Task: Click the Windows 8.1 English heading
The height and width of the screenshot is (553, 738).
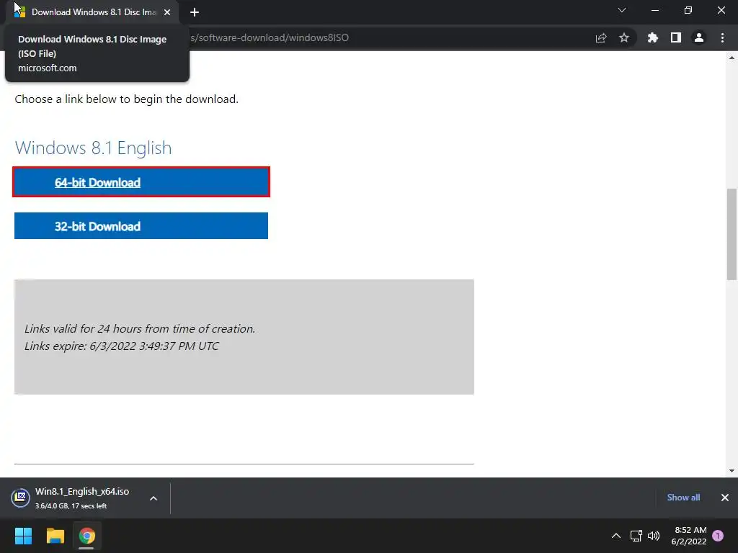Action: (93, 148)
